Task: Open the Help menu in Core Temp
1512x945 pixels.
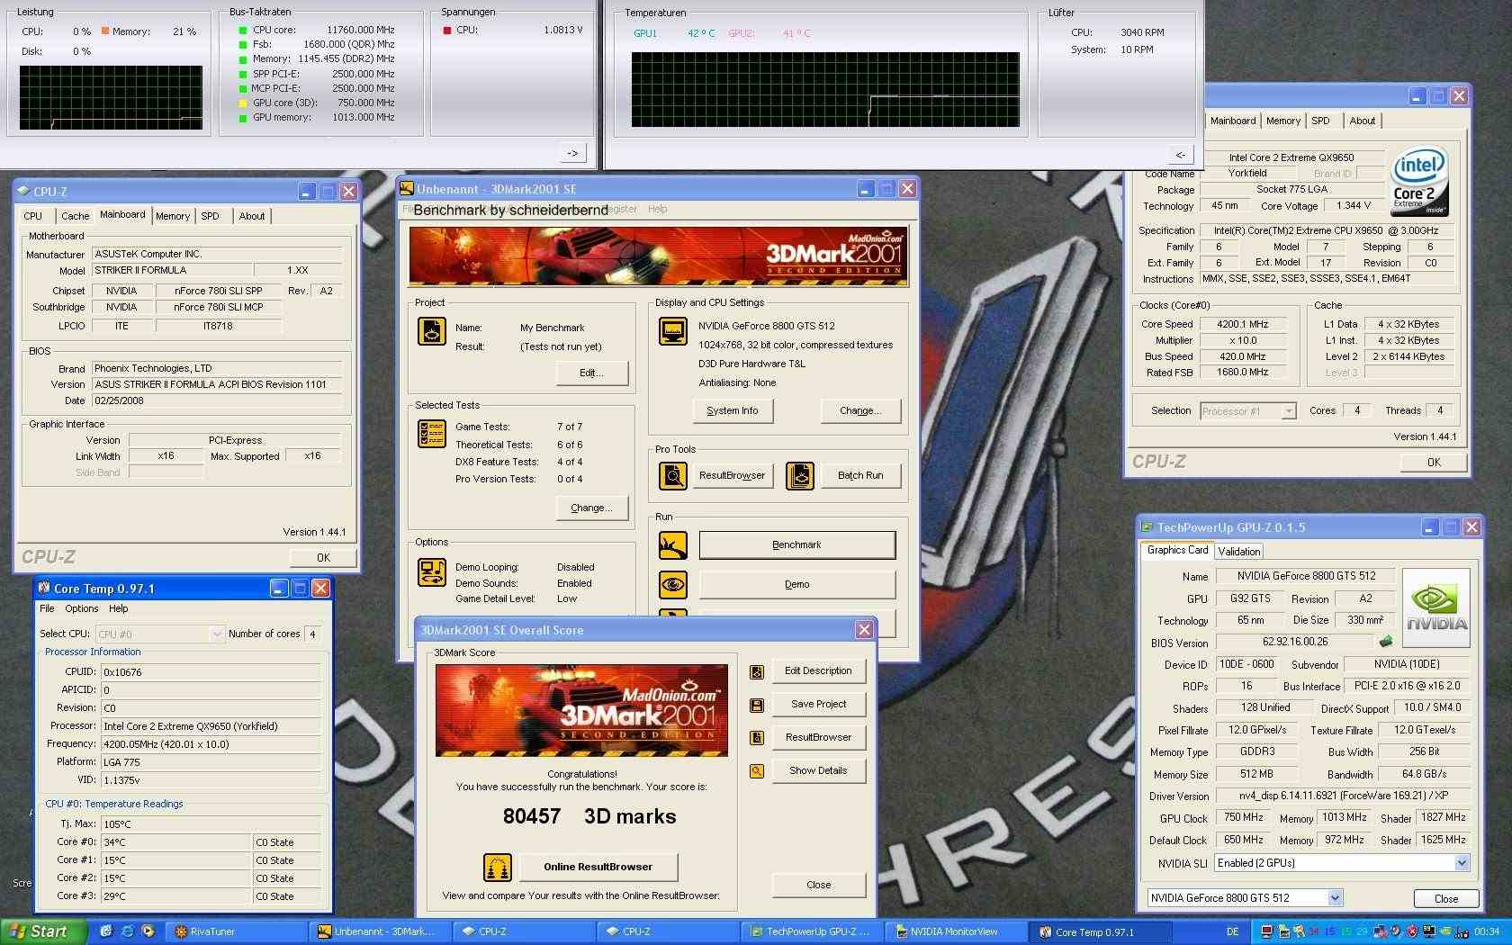Action: coord(118,609)
